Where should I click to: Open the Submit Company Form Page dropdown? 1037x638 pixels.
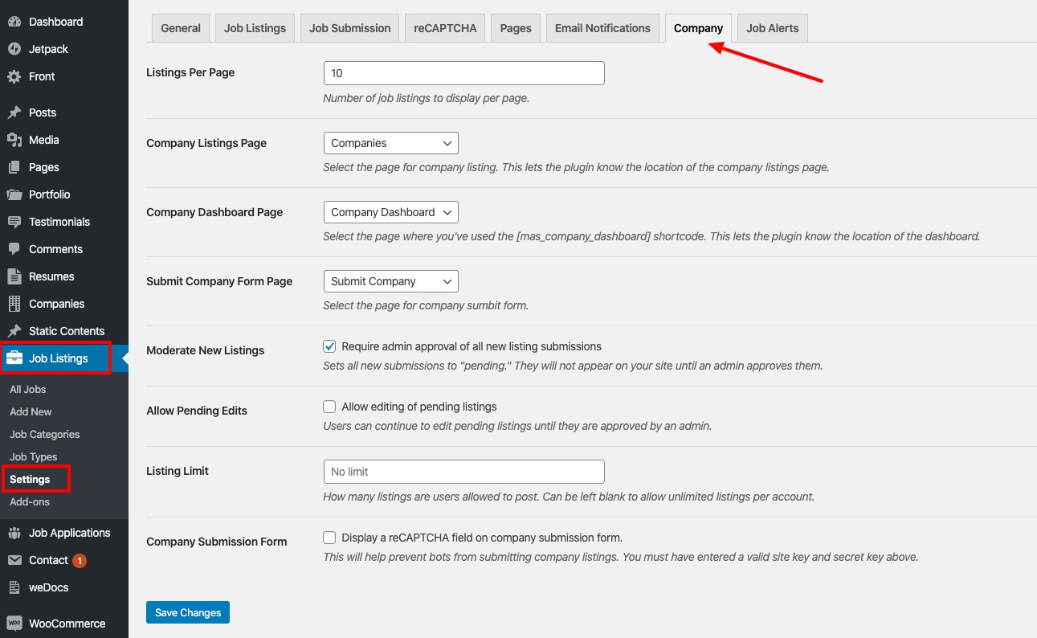coord(390,281)
